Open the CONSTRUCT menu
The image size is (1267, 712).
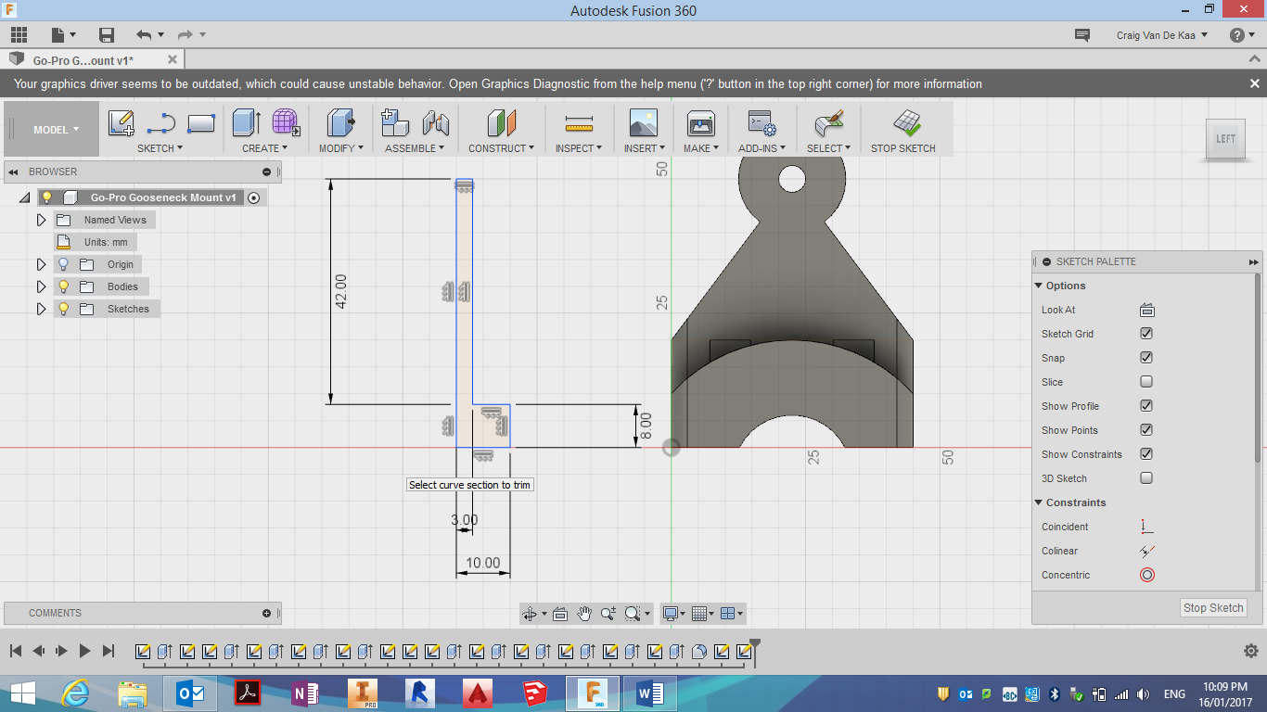(x=501, y=148)
